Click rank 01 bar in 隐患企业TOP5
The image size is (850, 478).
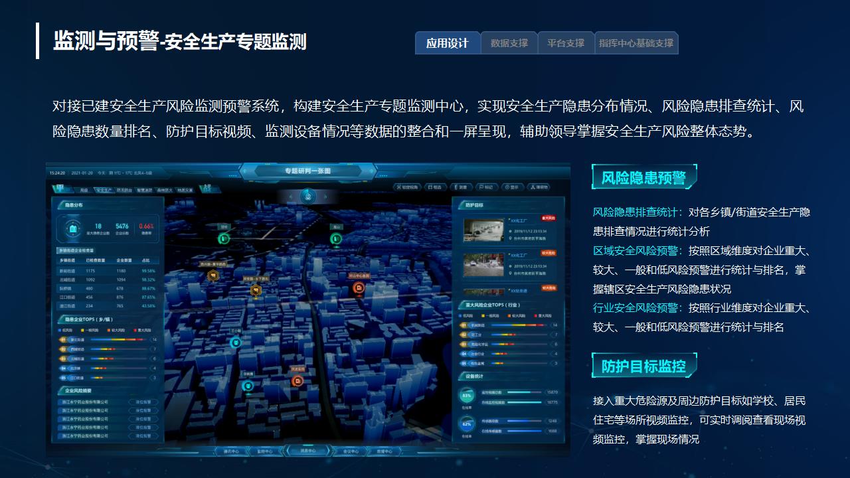pyautogui.click(x=119, y=339)
